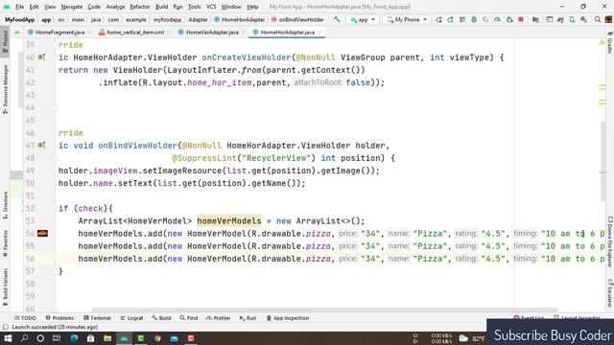Open the Run tool window
The image size is (614, 345).
[248, 318]
